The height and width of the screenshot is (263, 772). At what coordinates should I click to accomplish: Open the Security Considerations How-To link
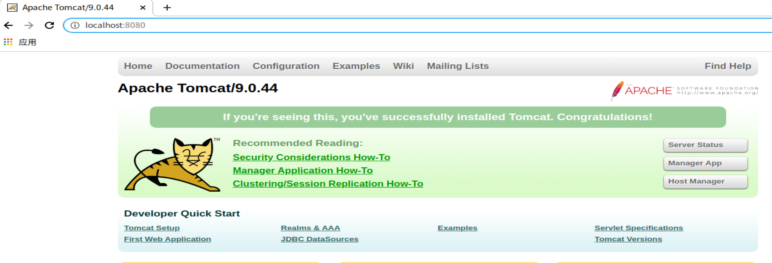pyautogui.click(x=311, y=157)
